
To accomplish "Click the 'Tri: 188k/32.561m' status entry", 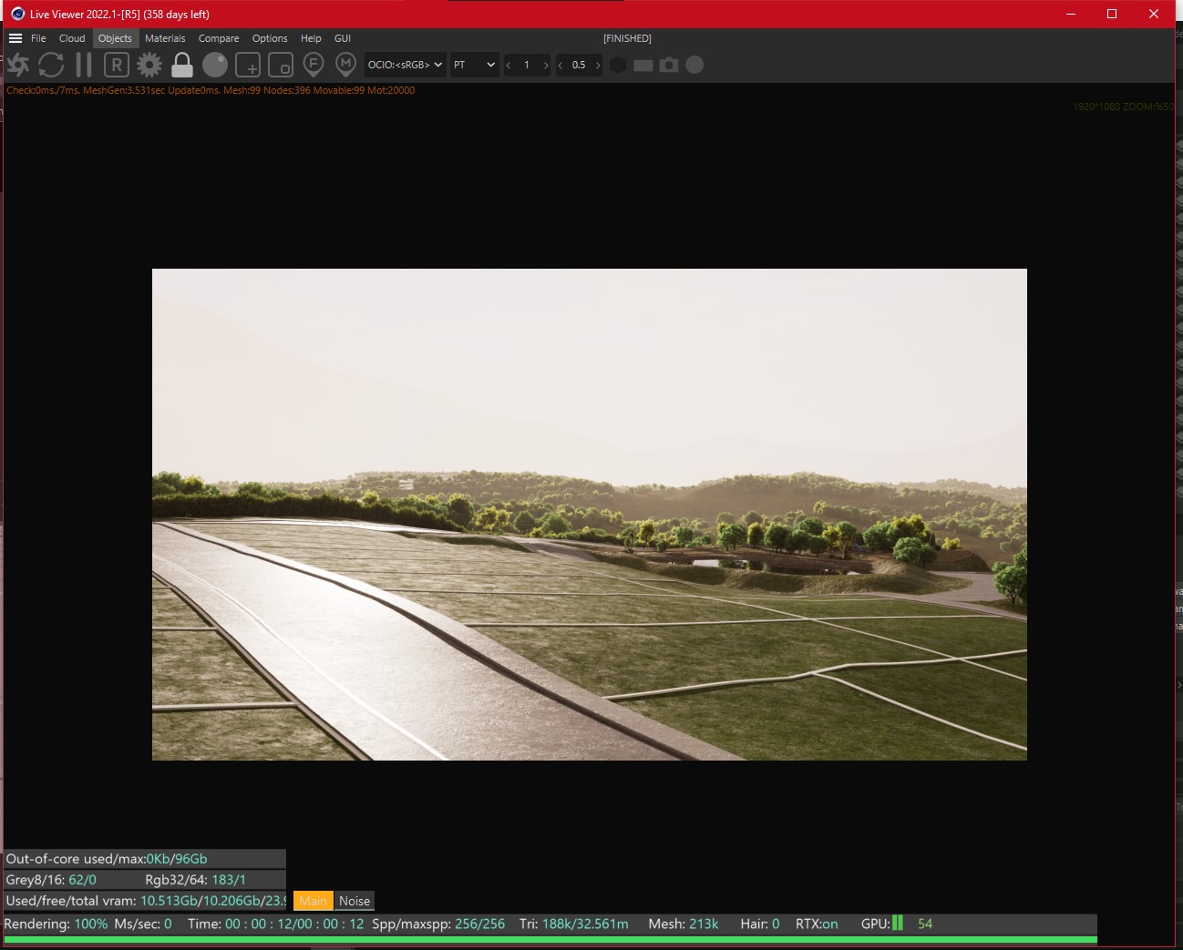I will click(574, 924).
